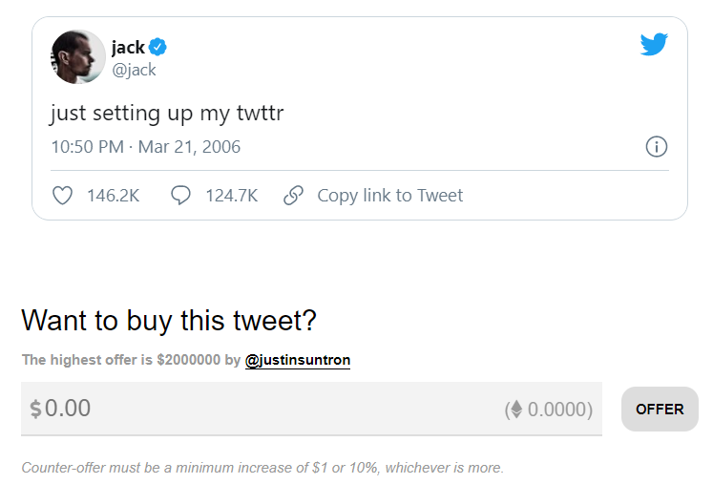713x484 pixels.
Task: Click the reply speech bubble icon
Action: (x=180, y=196)
